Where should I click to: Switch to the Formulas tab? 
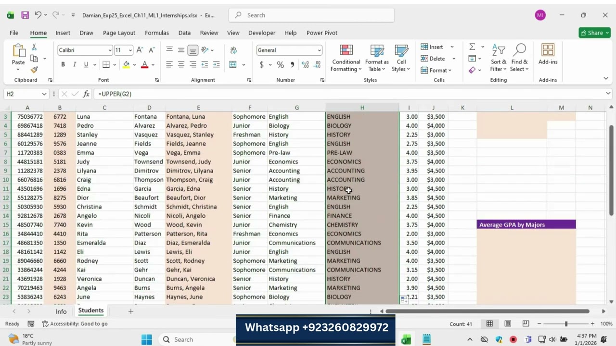[157, 33]
